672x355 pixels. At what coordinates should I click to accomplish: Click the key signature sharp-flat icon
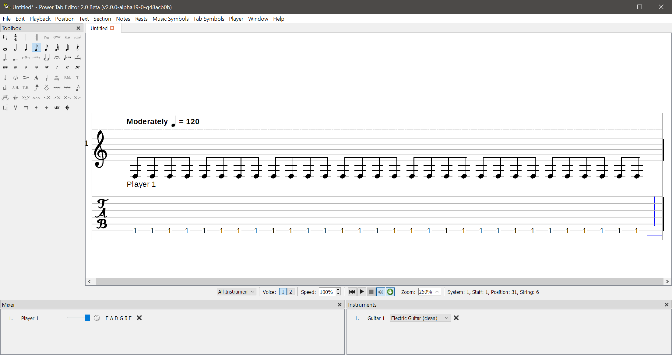(x=5, y=37)
